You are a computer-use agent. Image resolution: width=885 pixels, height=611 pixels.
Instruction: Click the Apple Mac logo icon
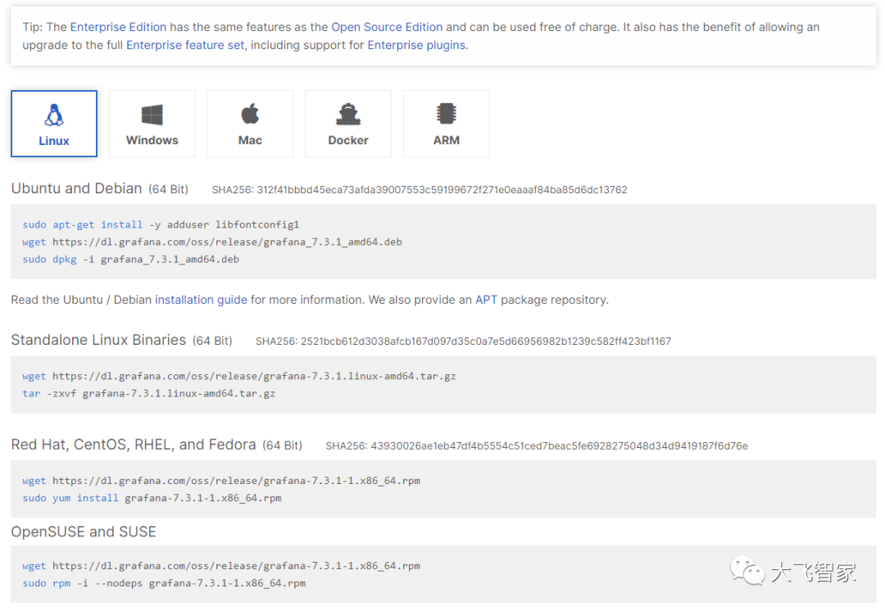click(x=250, y=114)
